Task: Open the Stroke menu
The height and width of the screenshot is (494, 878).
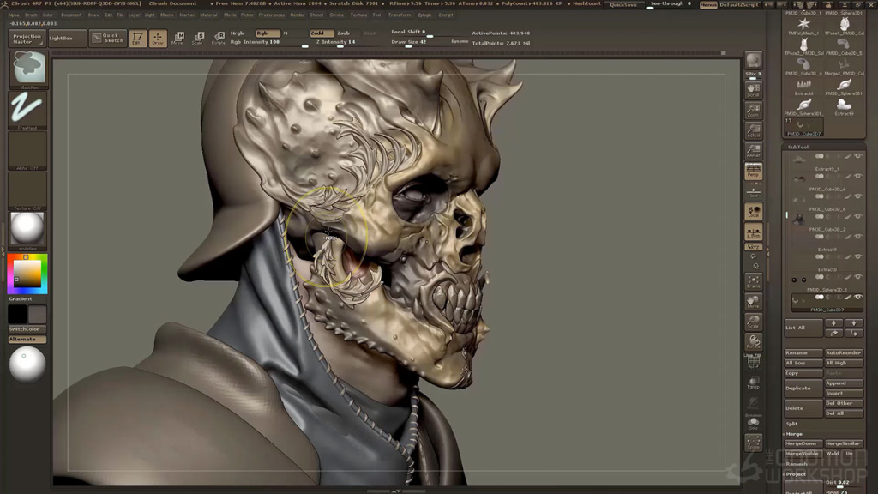Action: [336, 15]
